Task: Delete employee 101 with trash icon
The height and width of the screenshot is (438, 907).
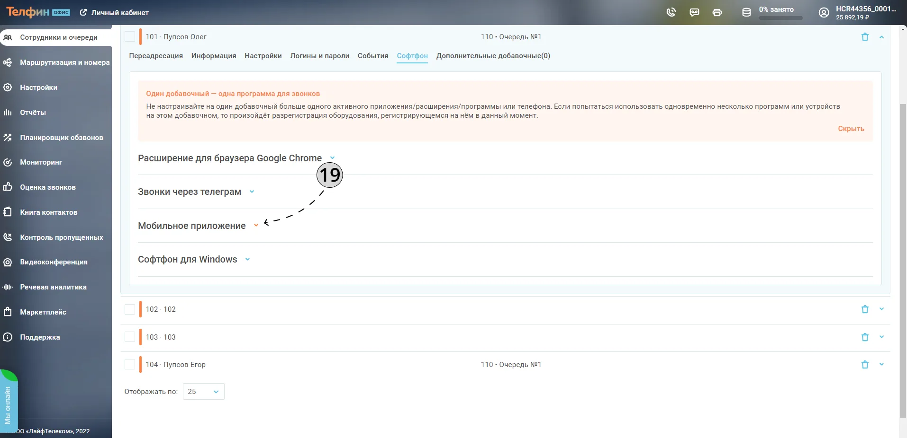Action: (x=865, y=37)
